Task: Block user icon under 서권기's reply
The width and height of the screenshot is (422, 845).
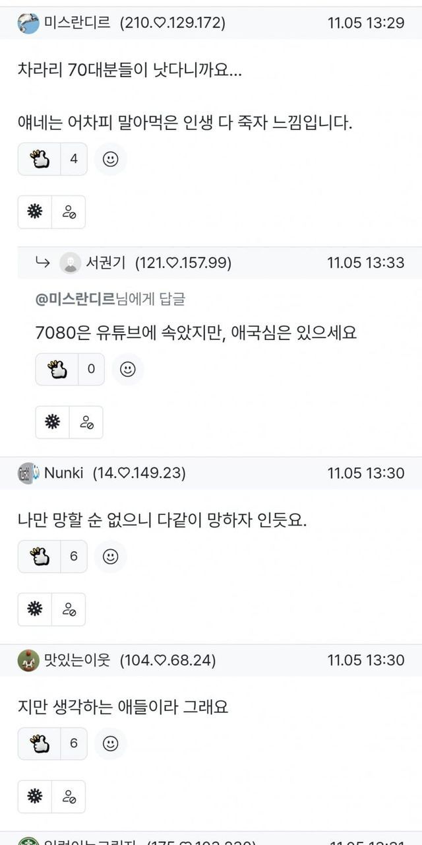Action: pos(86,422)
